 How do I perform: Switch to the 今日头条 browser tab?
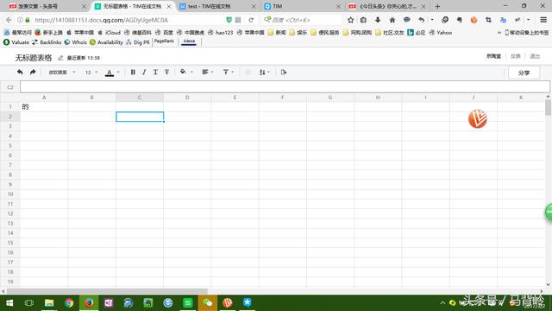click(387, 6)
